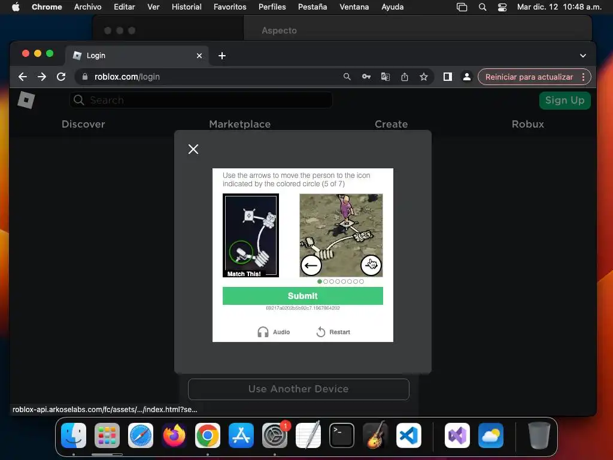Open Chrome from the Dock
Image resolution: width=613 pixels, height=460 pixels.
pos(208,435)
